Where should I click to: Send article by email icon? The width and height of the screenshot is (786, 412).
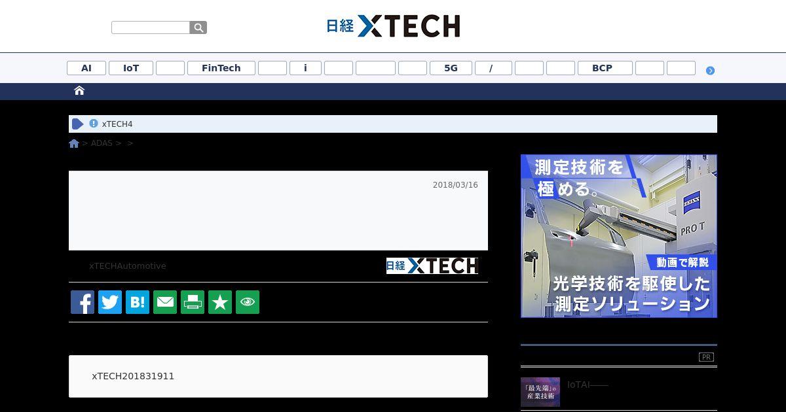tap(165, 302)
